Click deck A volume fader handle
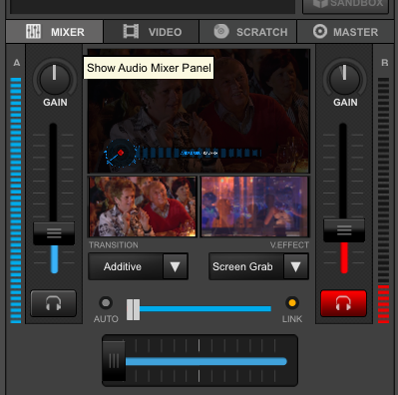Viewport: 398px width, 395px height. click(x=54, y=233)
